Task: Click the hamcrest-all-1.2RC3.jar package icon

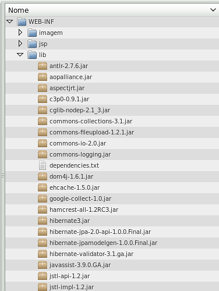Action: (43, 210)
